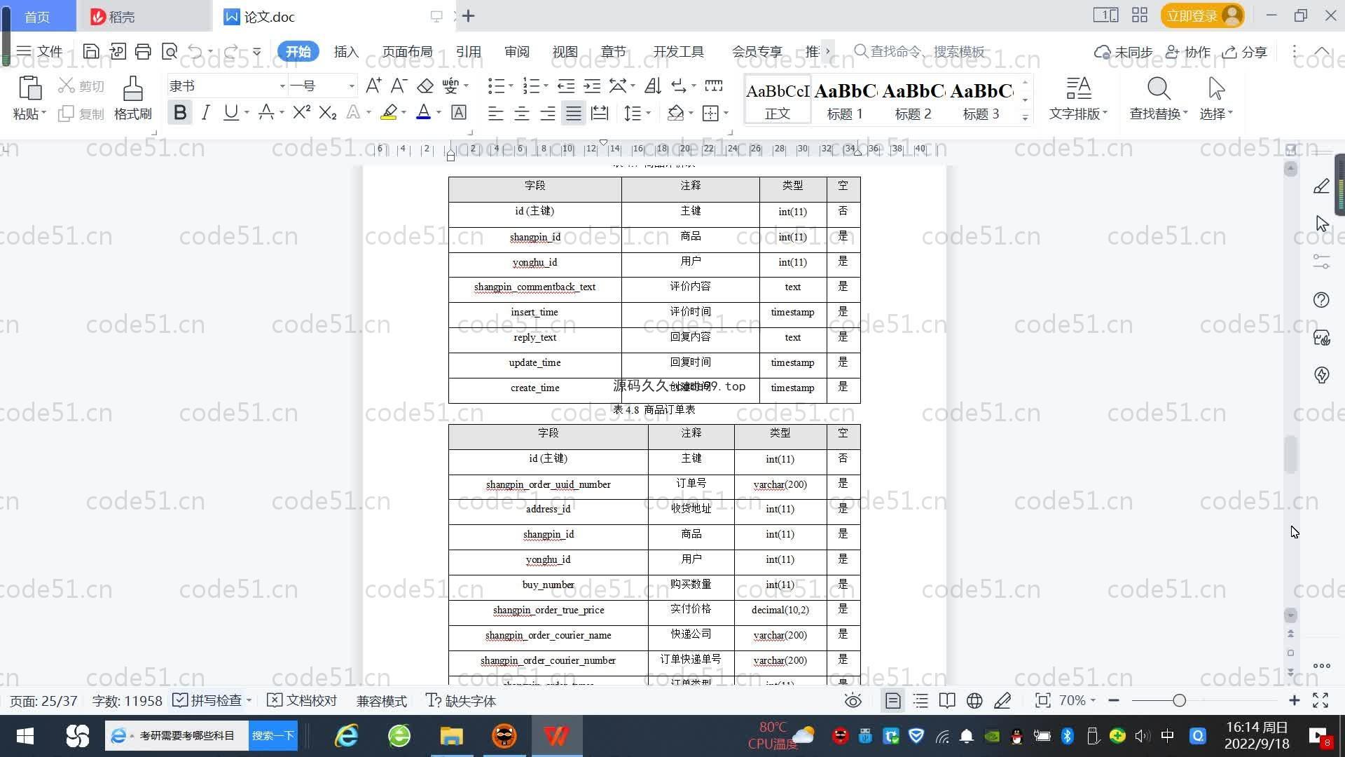Click 协作 collaborate button

[x=1188, y=52]
